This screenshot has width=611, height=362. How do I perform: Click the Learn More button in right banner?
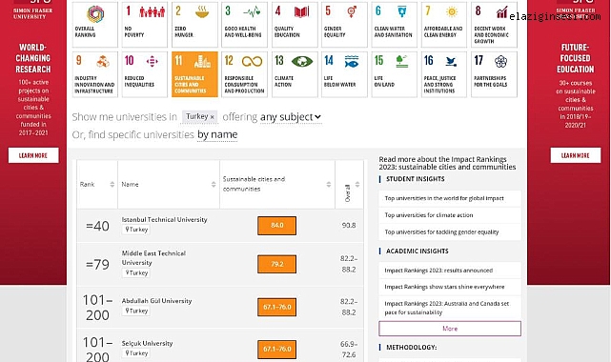click(x=576, y=155)
